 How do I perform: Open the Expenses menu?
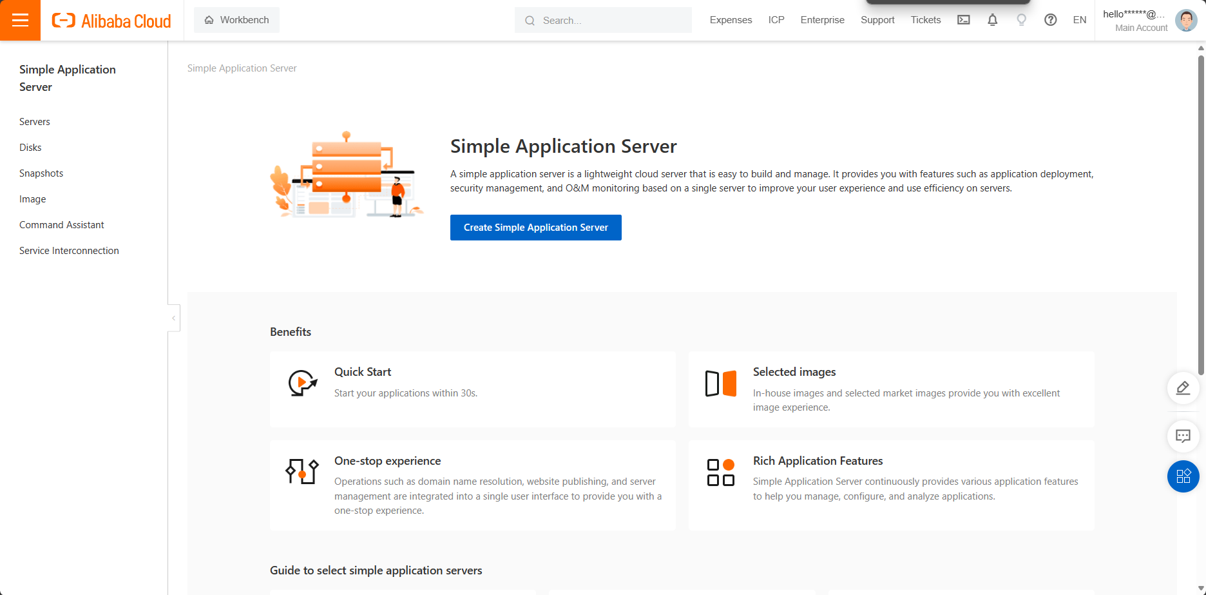731,20
